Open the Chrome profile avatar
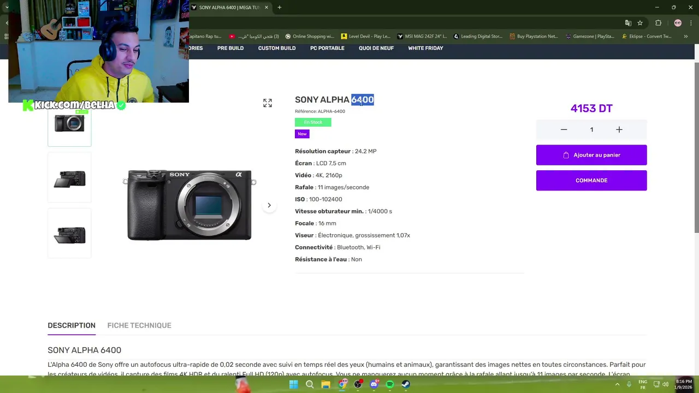This screenshot has height=393, width=699. tap(678, 23)
